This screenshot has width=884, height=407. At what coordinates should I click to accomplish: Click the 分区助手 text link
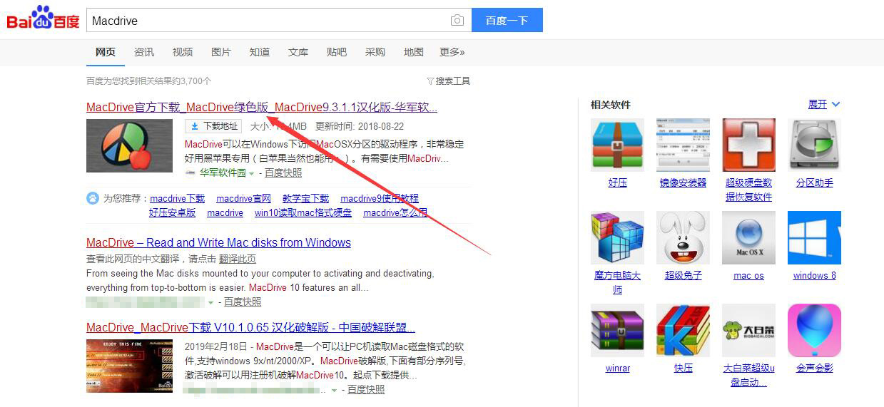(x=815, y=182)
